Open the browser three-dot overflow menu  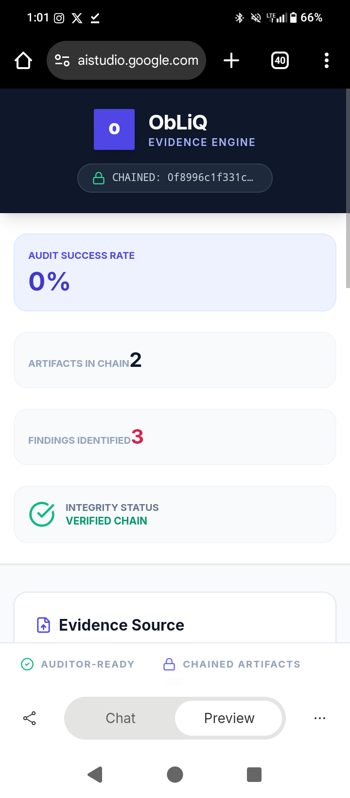pos(327,60)
